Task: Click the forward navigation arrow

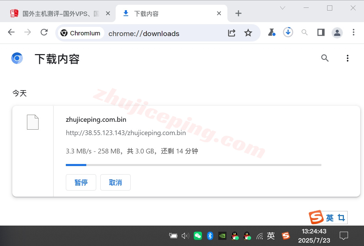Action: click(x=28, y=32)
